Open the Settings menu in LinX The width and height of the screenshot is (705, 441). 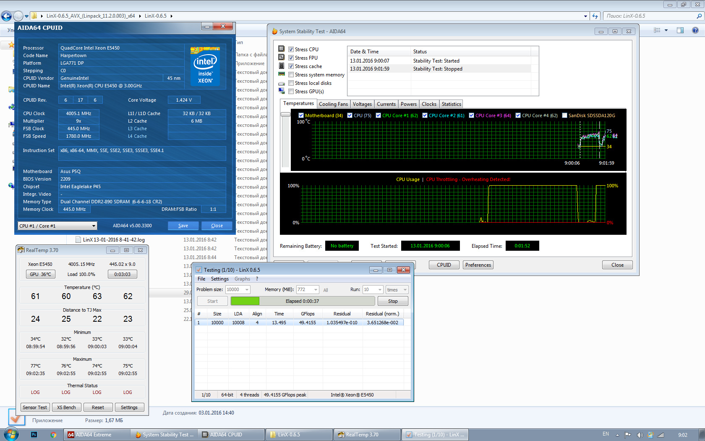219,279
